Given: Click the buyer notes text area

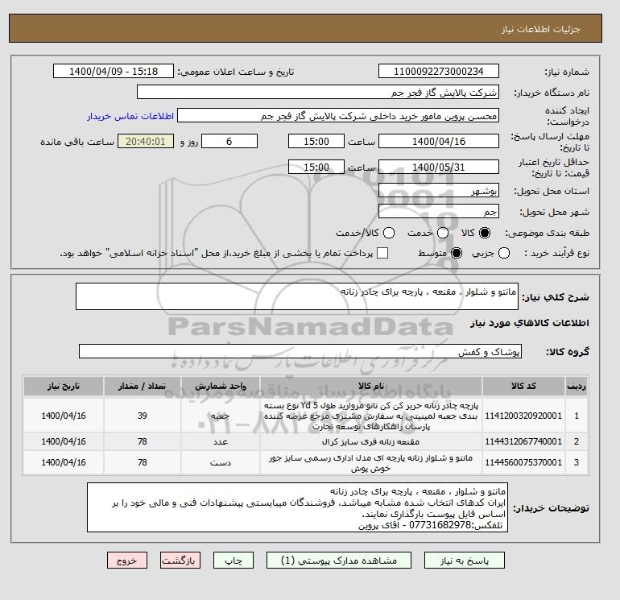Looking at the screenshot, I should tap(297, 507).
